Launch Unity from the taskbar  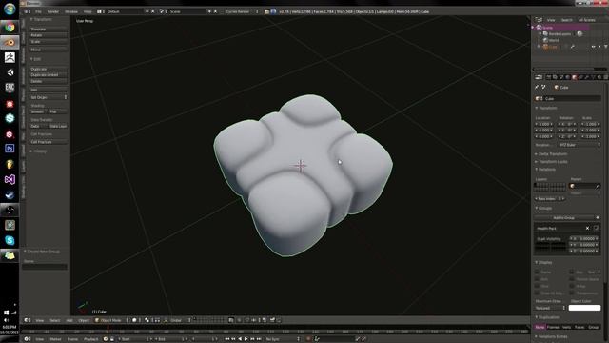[10, 72]
